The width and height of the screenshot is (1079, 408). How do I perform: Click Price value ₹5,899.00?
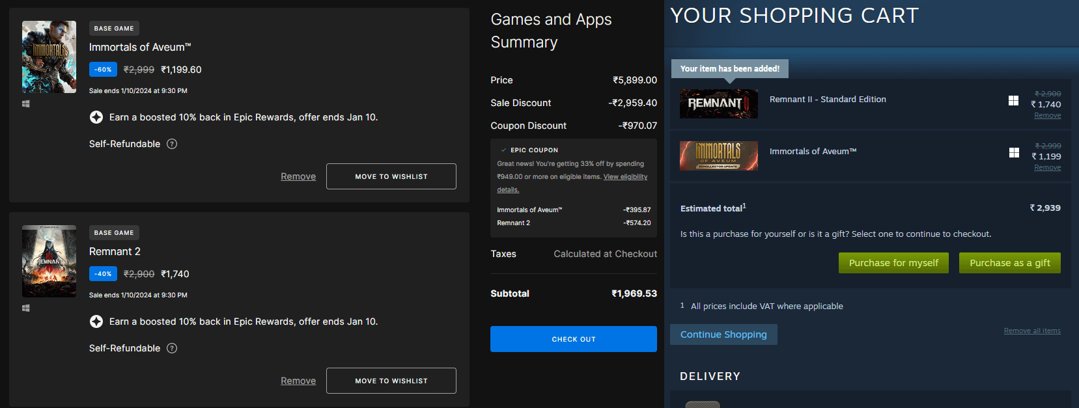(635, 80)
